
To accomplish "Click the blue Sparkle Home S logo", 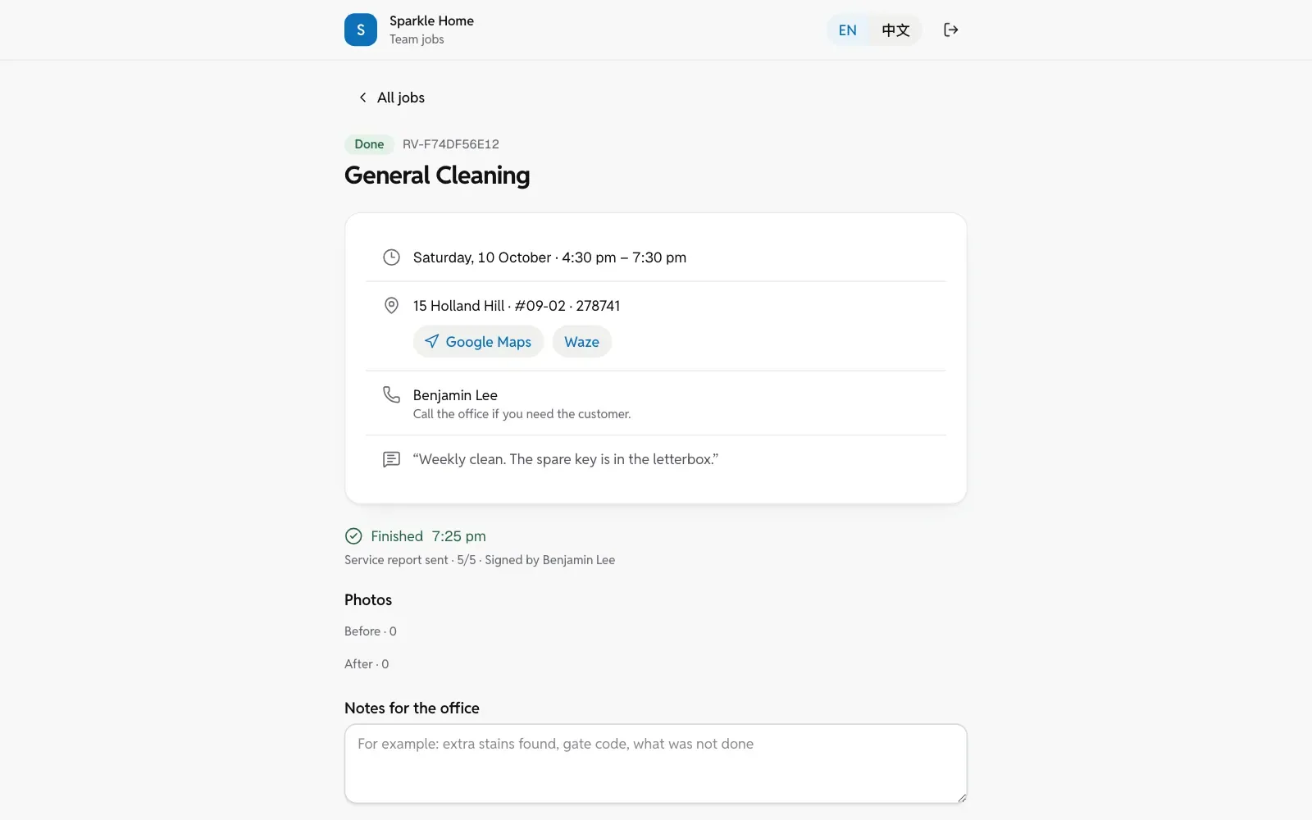I will [x=361, y=30].
